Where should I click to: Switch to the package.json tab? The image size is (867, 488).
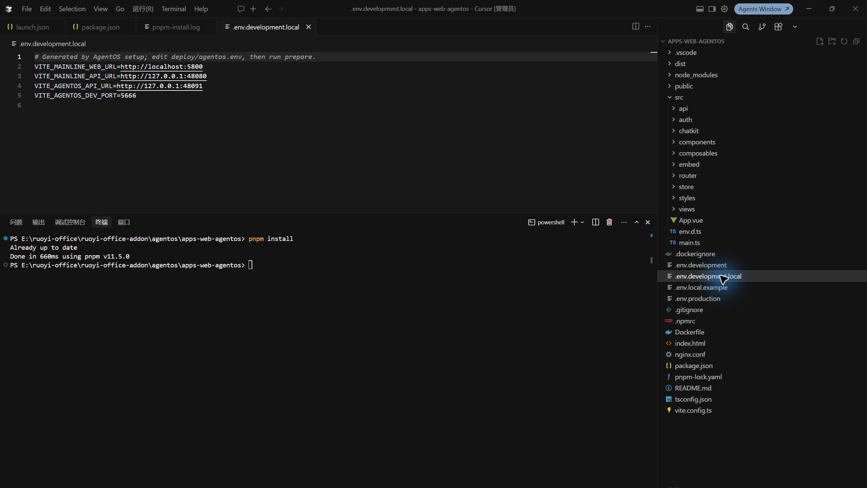click(100, 27)
